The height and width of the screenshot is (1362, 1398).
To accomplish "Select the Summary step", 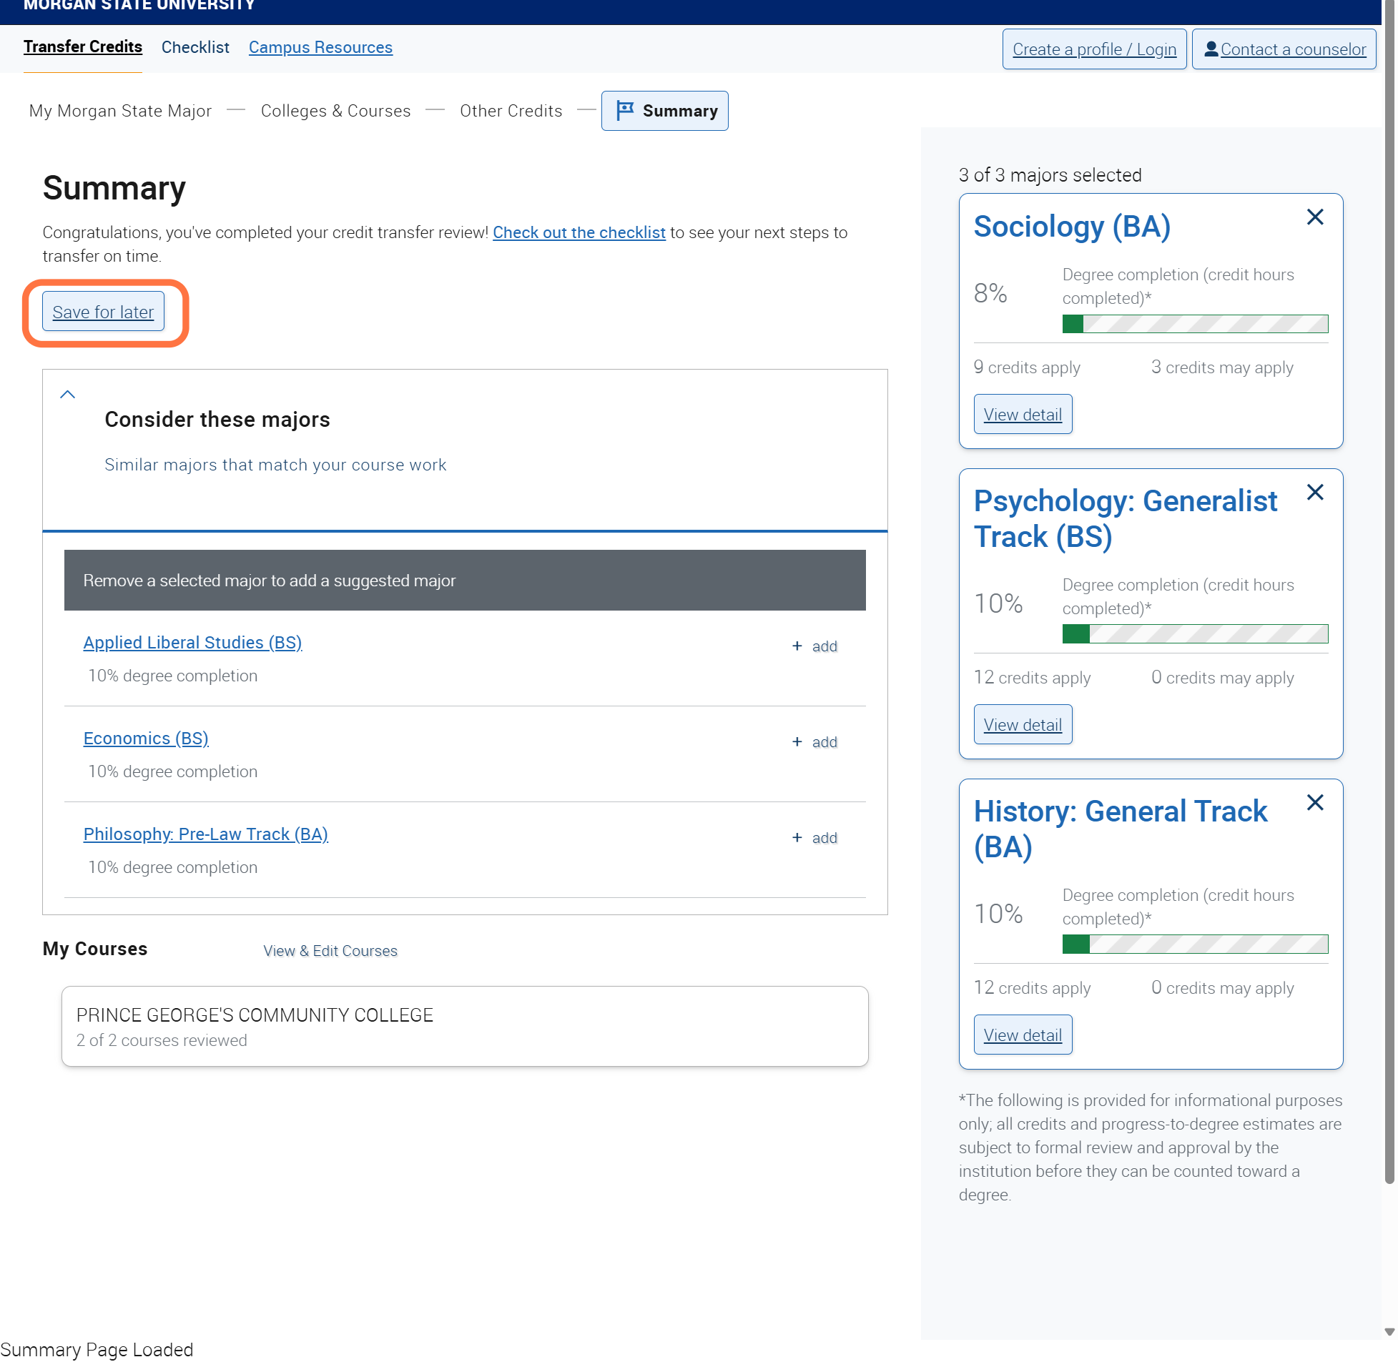I will [x=664, y=111].
